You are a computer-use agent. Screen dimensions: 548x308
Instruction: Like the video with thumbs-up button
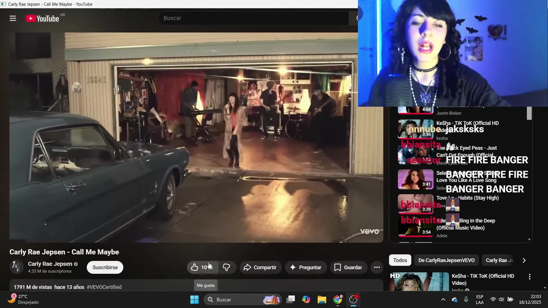coord(203,267)
